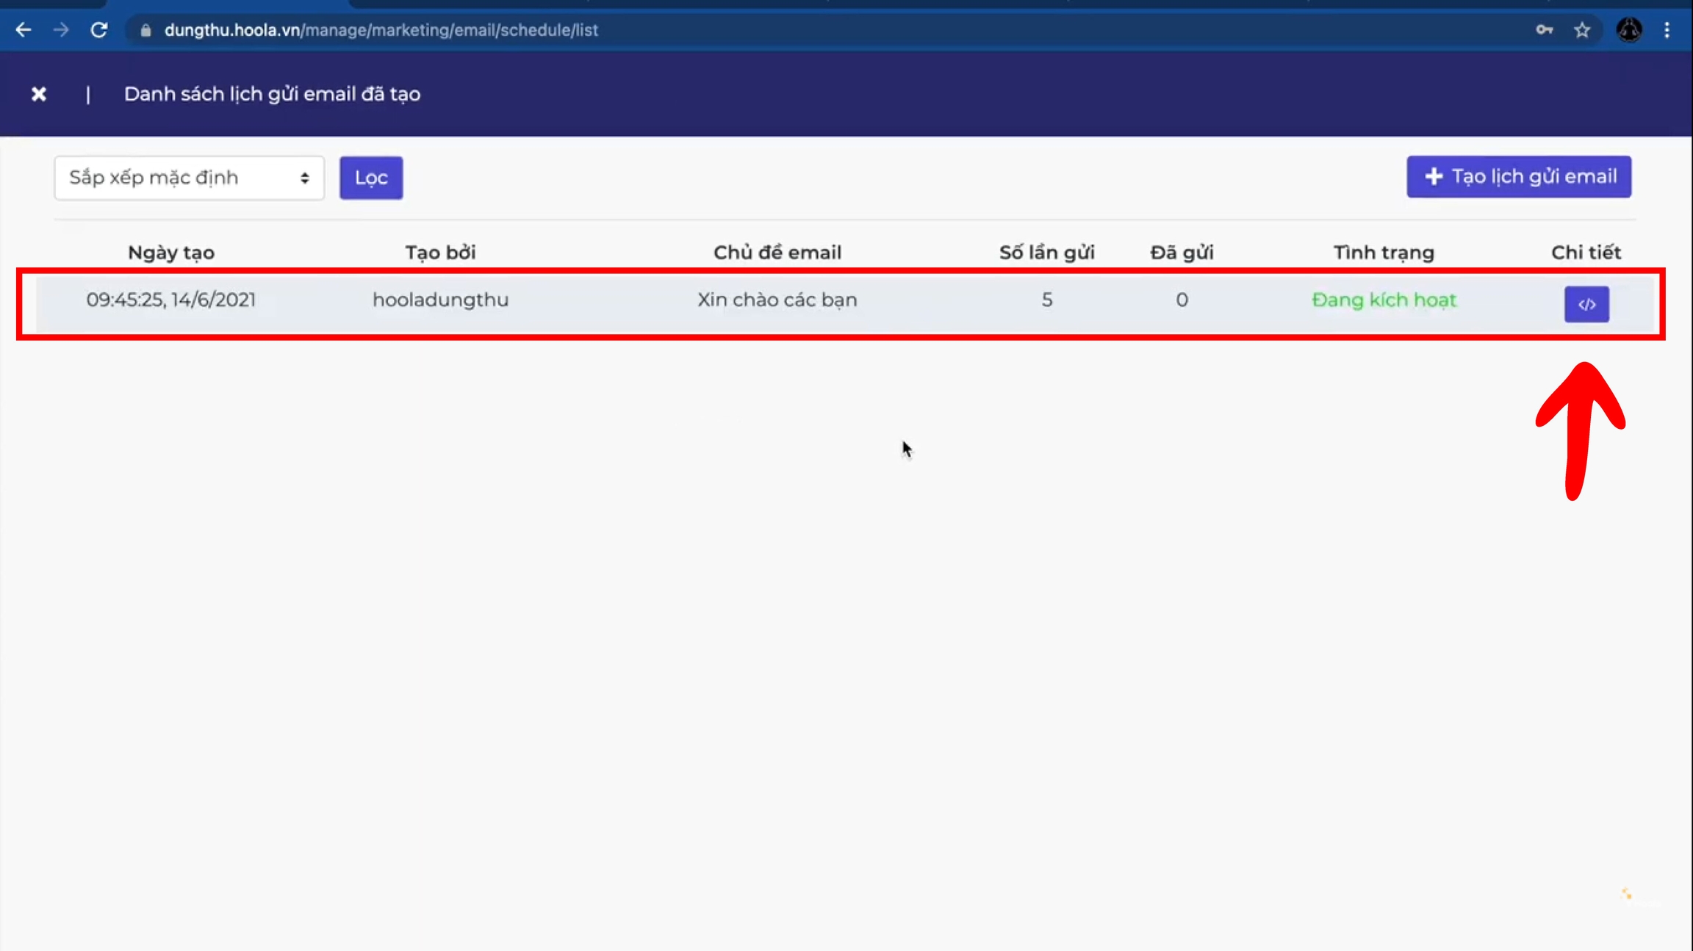Click the Ngày tạo column header
The image size is (1693, 951).
[x=171, y=253]
